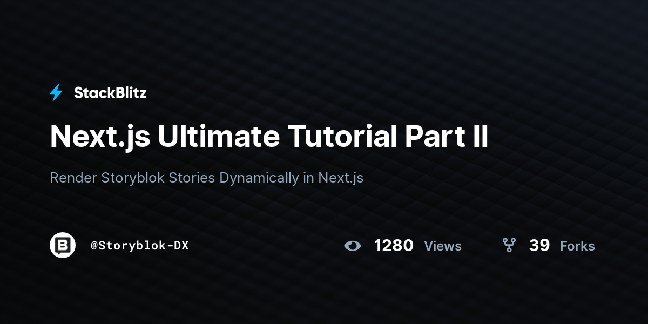Click the word Render in the subtitle
Viewport: 648px width, 324px height.
pos(73,178)
